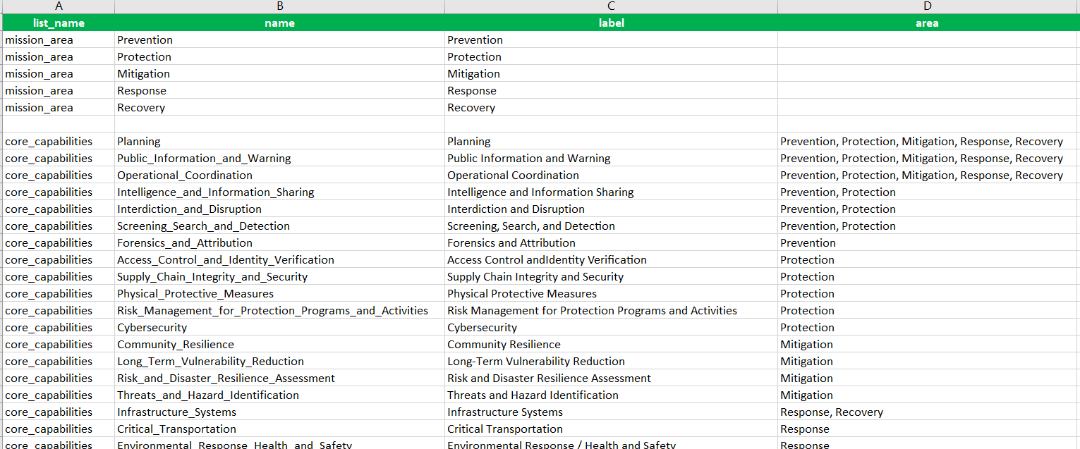Click the green area header cell
The image size is (1080, 449).
coord(927,23)
